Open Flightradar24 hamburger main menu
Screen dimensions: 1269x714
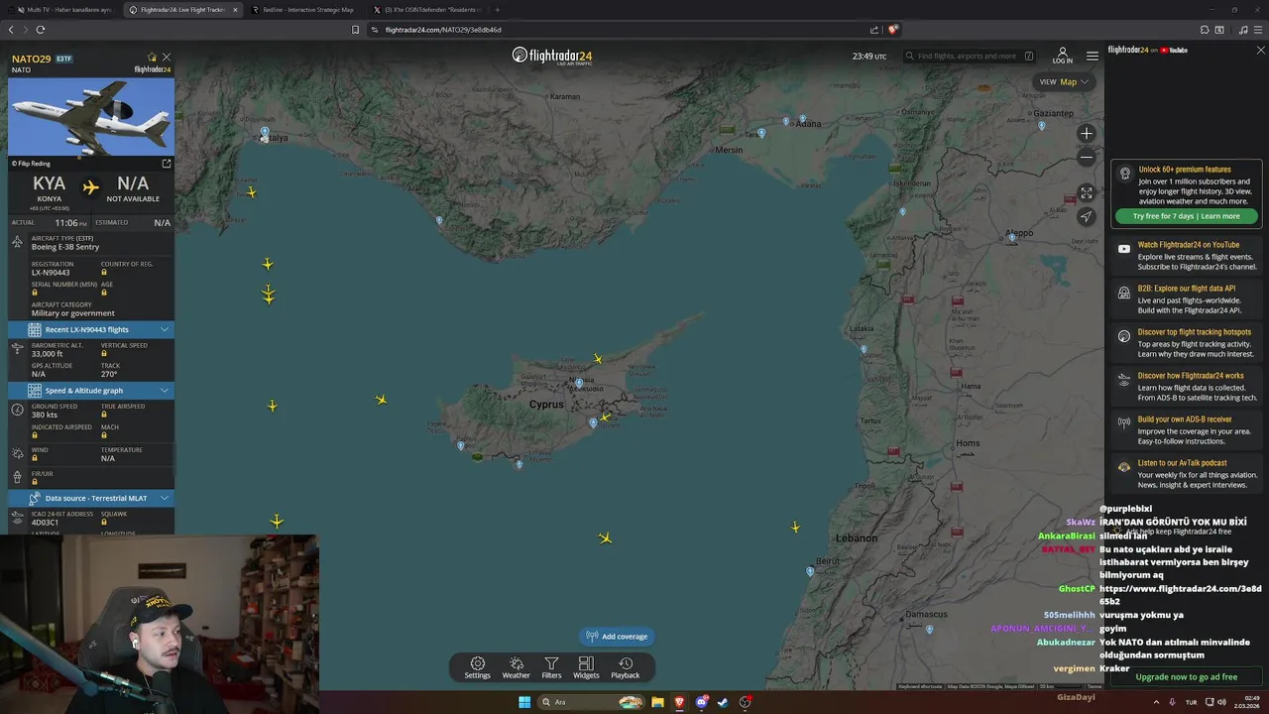1092,57
